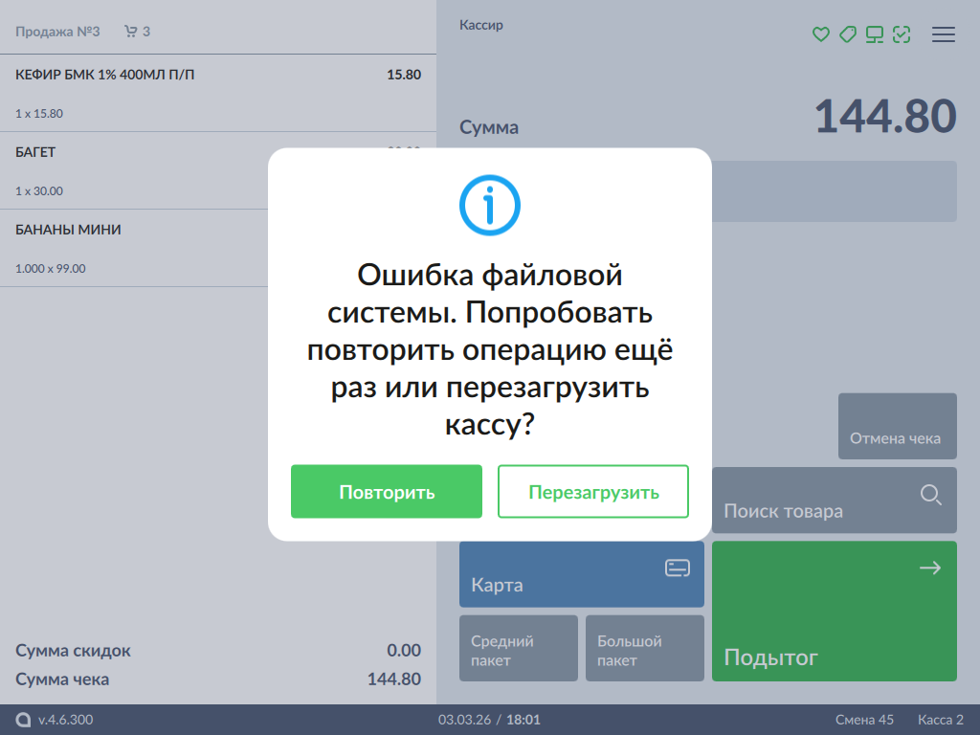Click the dashed checkmark scan icon
Image resolution: width=980 pixels, height=735 pixels.
901,34
